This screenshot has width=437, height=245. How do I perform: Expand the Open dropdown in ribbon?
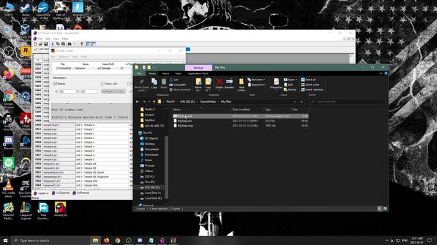click(290, 80)
